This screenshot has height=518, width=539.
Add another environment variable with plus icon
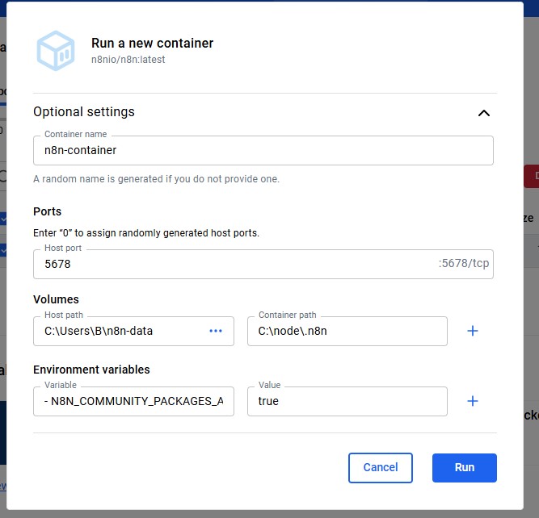473,401
